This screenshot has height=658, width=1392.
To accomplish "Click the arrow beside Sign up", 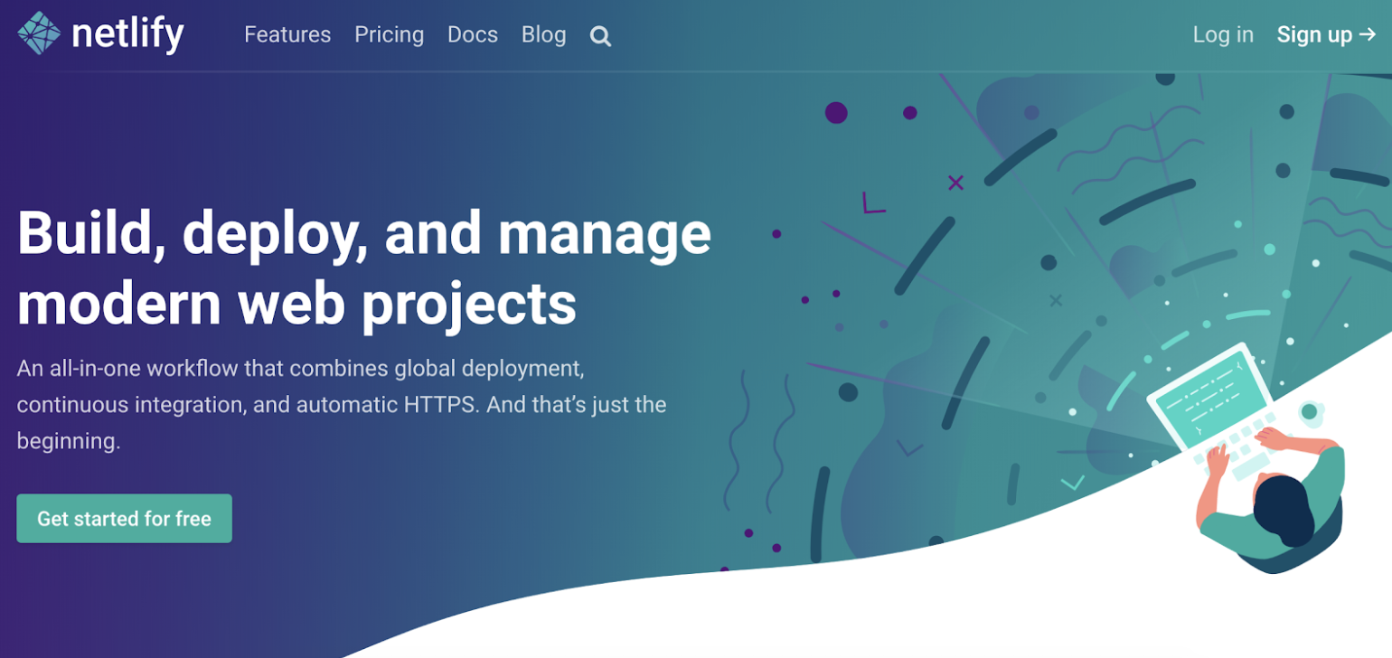I will [1367, 35].
